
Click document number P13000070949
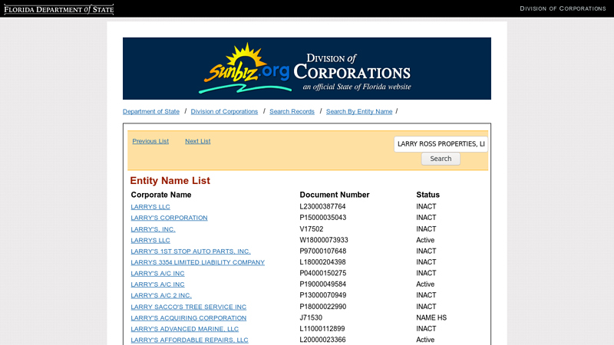coord(323,295)
